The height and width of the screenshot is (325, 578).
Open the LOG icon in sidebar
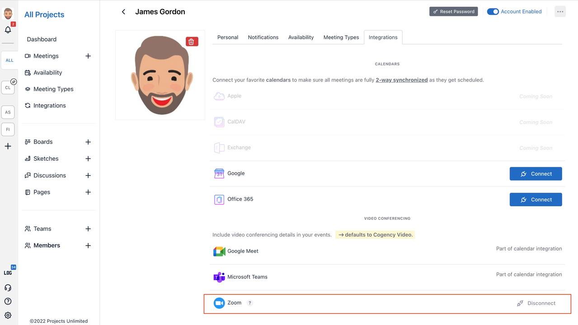coord(8,273)
